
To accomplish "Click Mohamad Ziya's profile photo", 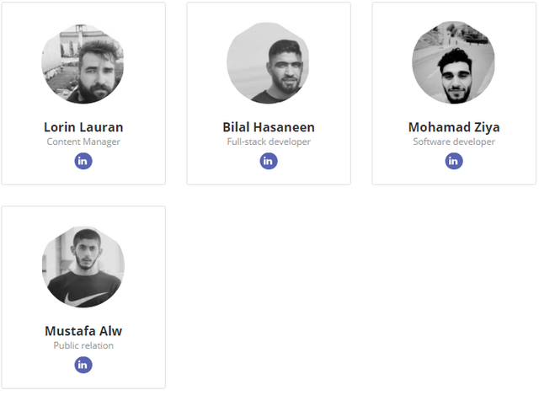I will (454, 63).
